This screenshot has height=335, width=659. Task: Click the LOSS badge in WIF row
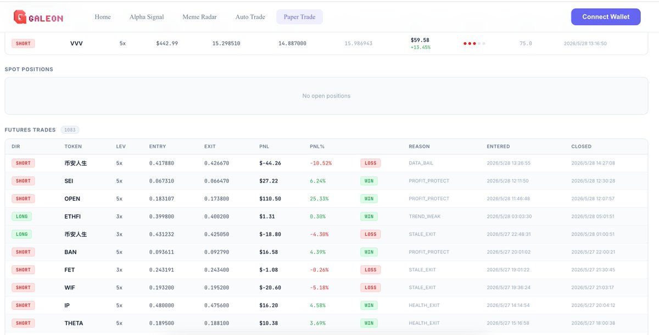371,288
